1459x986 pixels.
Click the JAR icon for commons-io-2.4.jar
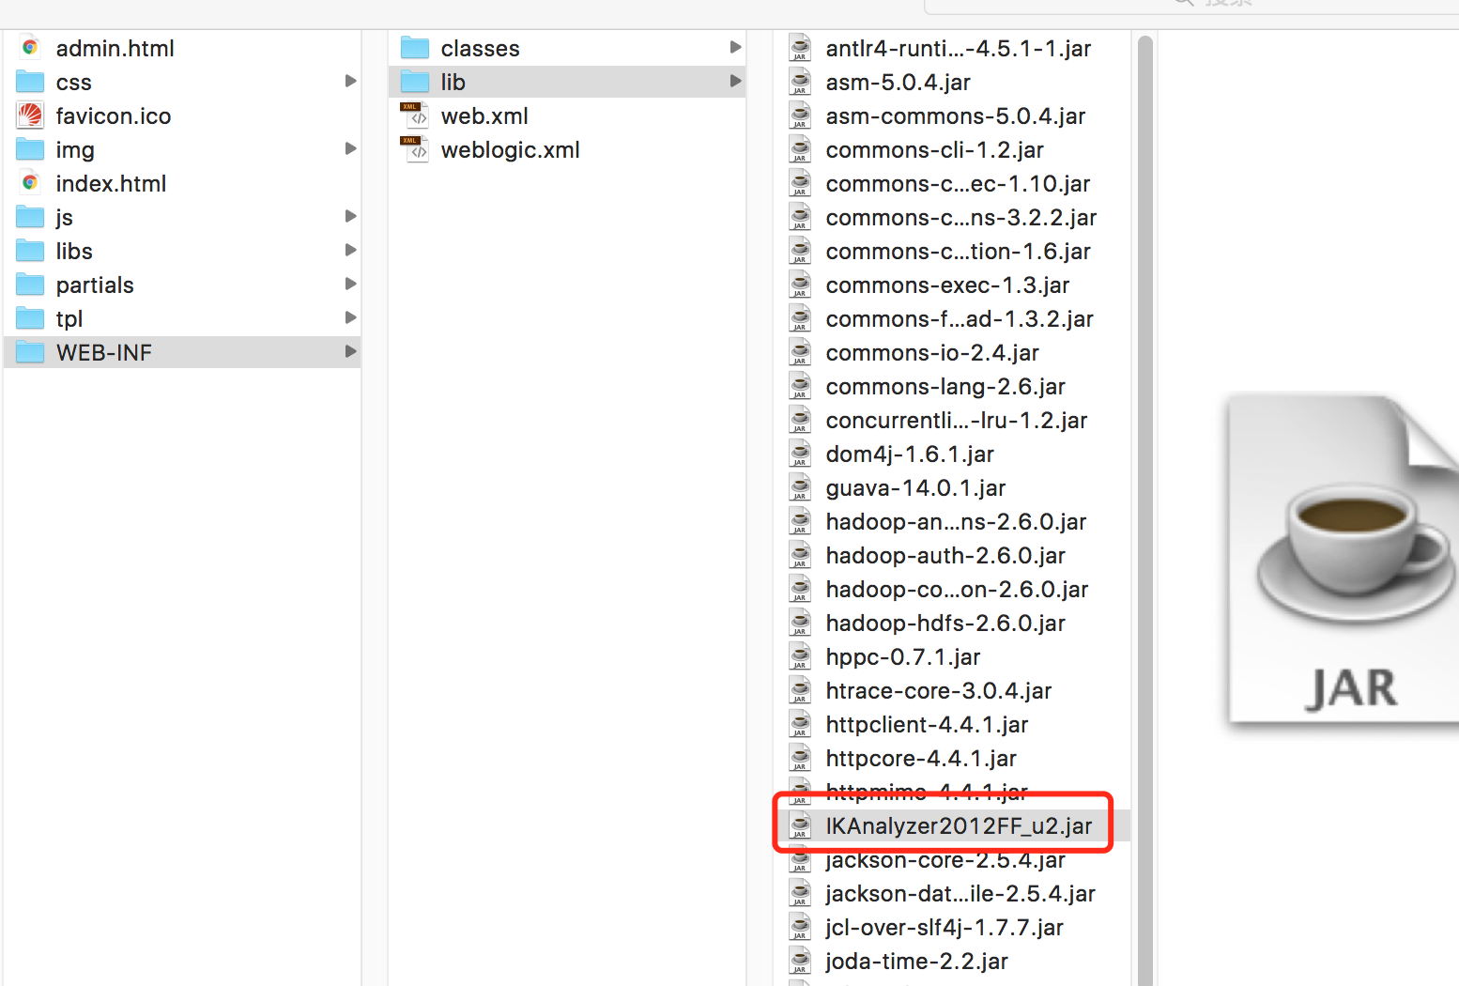pyautogui.click(x=800, y=352)
